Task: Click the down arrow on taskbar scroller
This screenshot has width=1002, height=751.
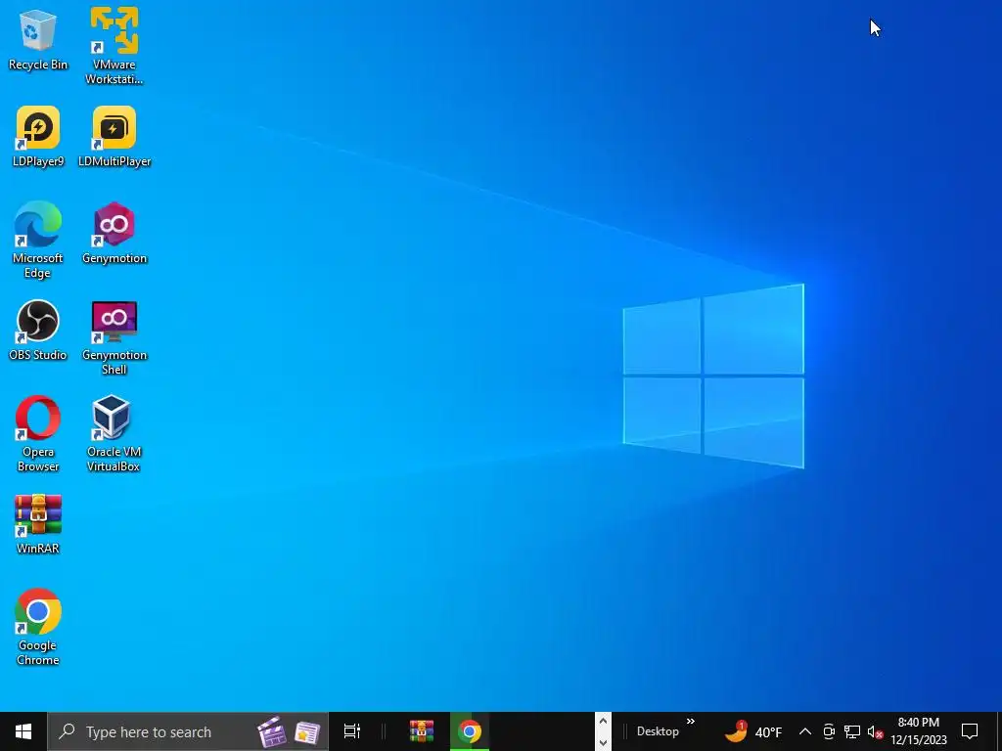Action: 603,743
